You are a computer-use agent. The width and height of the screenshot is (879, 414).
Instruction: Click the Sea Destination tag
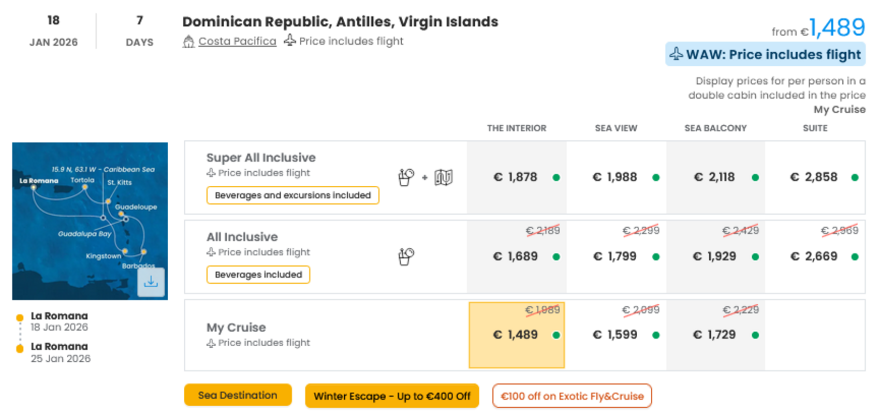click(x=238, y=395)
